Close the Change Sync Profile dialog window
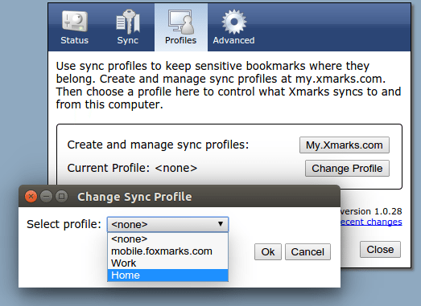The width and height of the screenshot is (421, 306). point(31,197)
